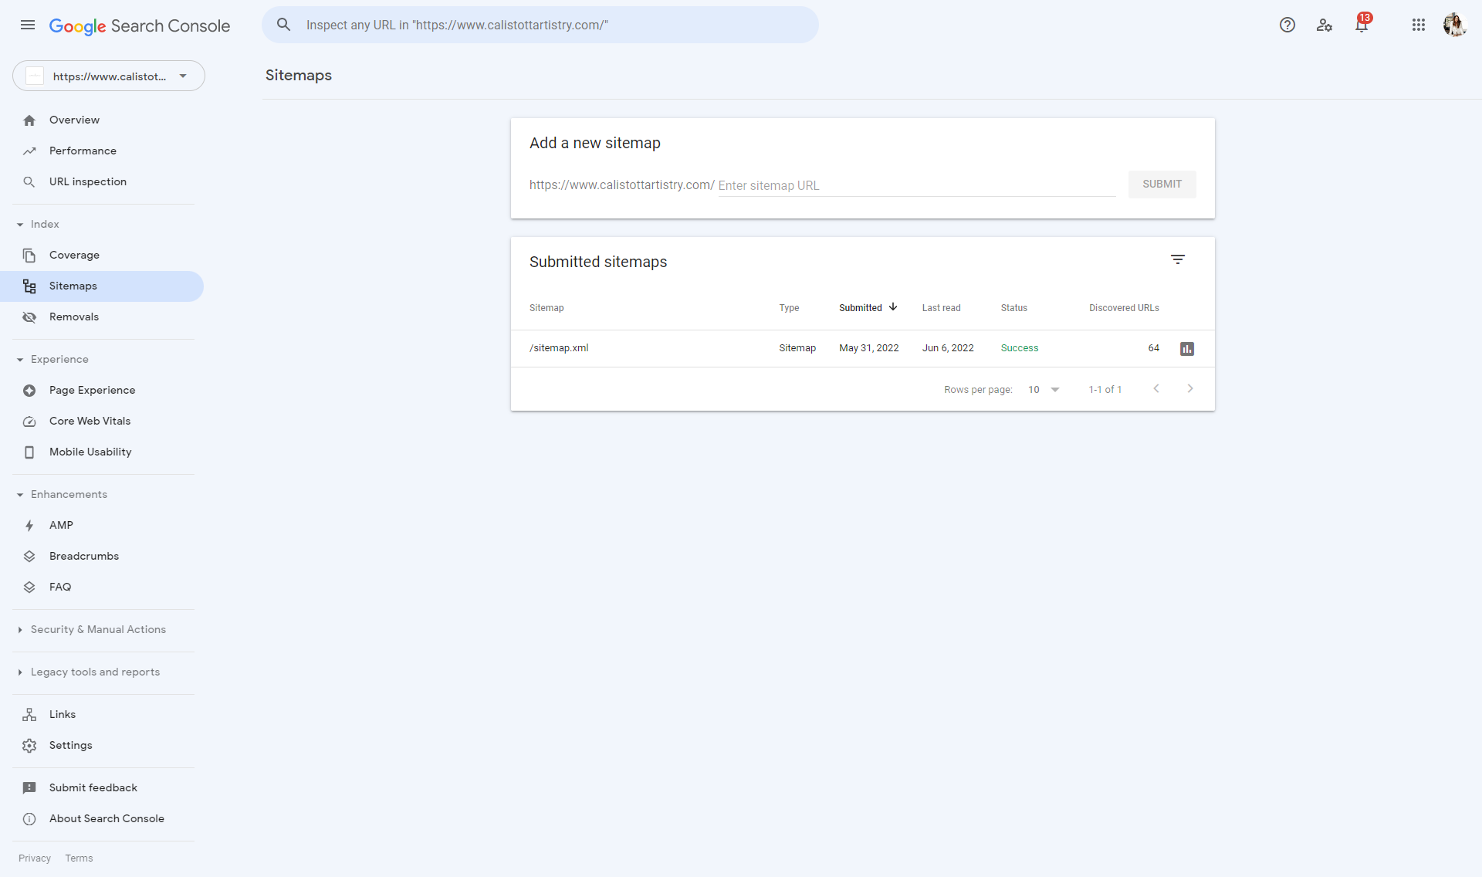
Task: Open the filter icon in Submitted sitemaps
Action: 1178,260
